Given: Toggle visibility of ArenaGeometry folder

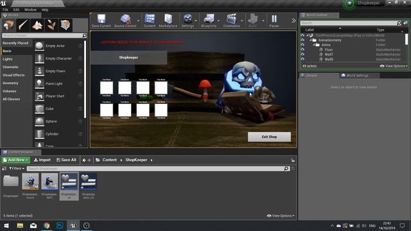Looking at the screenshot, I should 302,40.
